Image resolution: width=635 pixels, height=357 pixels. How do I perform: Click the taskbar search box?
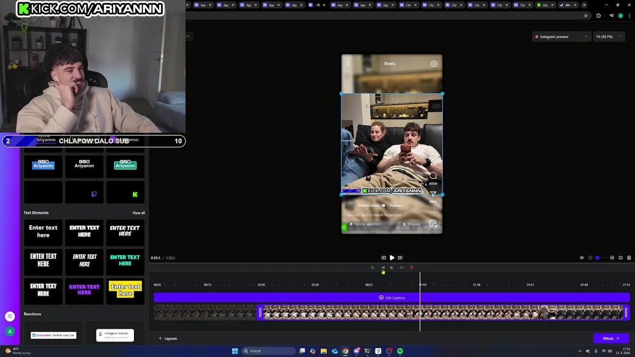pos(268,351)
